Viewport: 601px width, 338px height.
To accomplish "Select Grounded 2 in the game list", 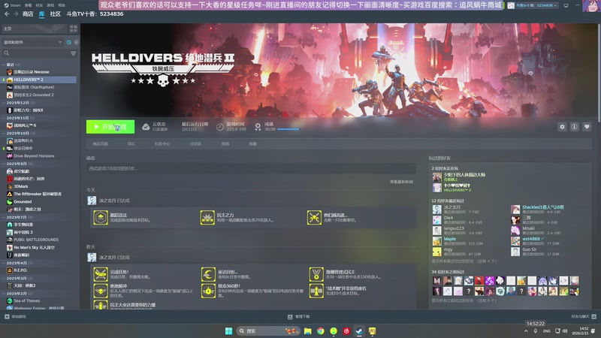I will [34, 95].
